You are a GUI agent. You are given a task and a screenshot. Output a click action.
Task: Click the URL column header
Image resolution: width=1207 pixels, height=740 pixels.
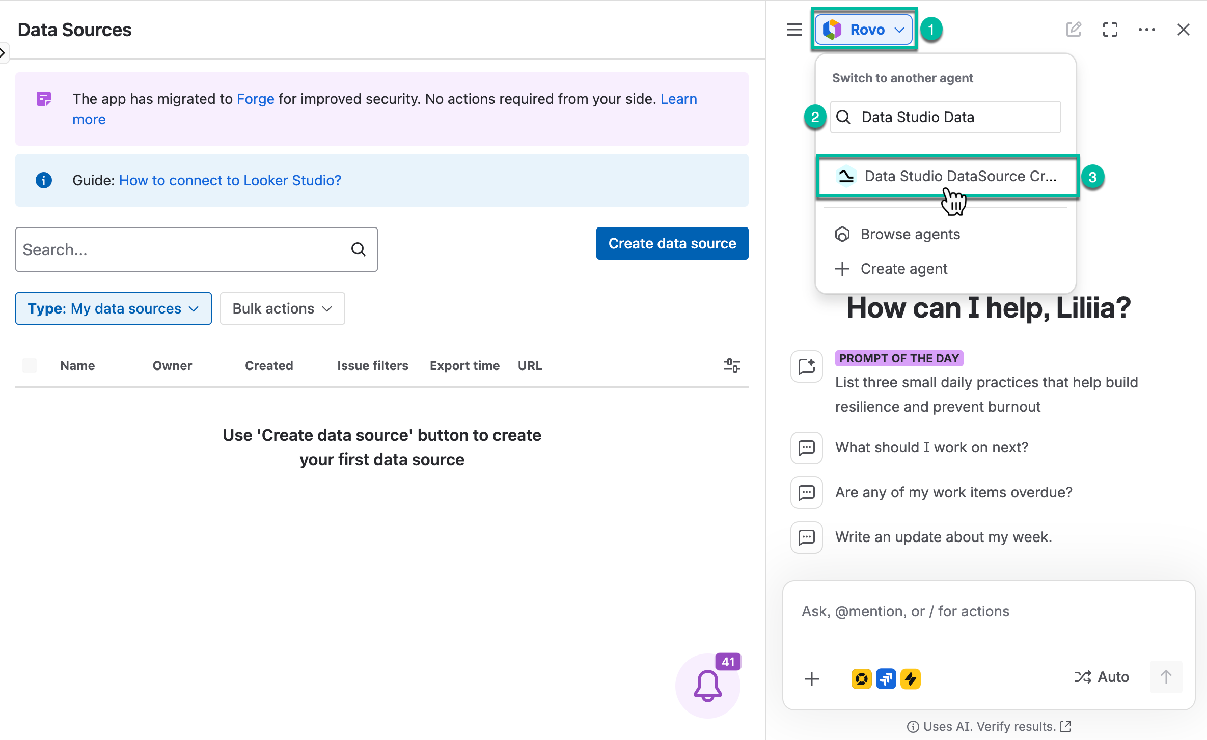point(530,365)
